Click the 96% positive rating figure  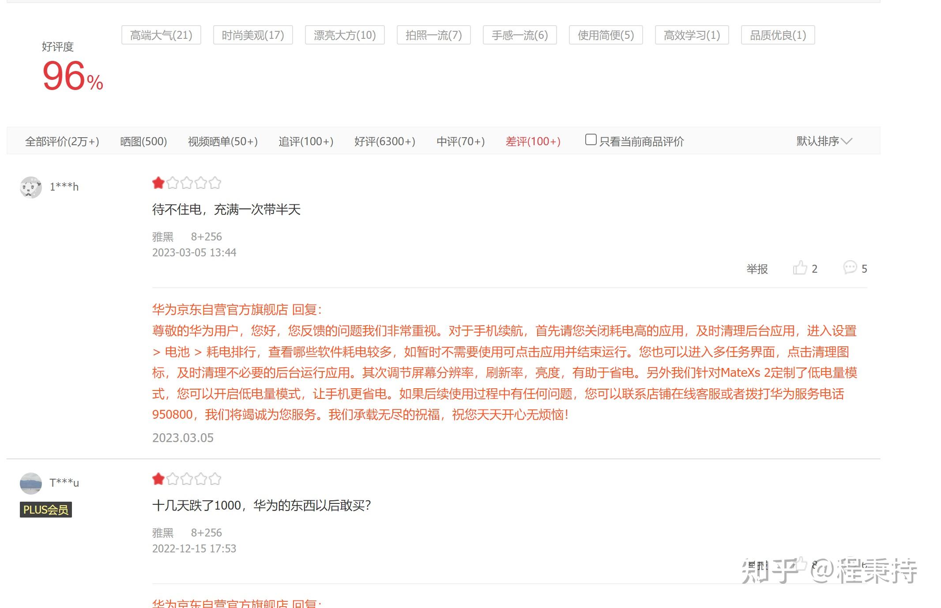coord(73,76)
